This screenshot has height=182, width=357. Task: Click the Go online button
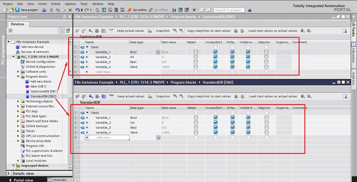pos(137,10)
